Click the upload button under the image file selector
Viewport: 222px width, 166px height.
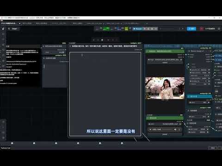click(x=165, y=63)
